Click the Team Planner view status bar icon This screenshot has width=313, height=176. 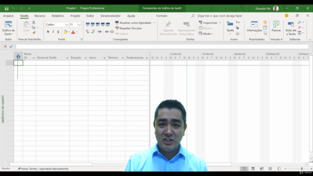(x=262, y=169)
